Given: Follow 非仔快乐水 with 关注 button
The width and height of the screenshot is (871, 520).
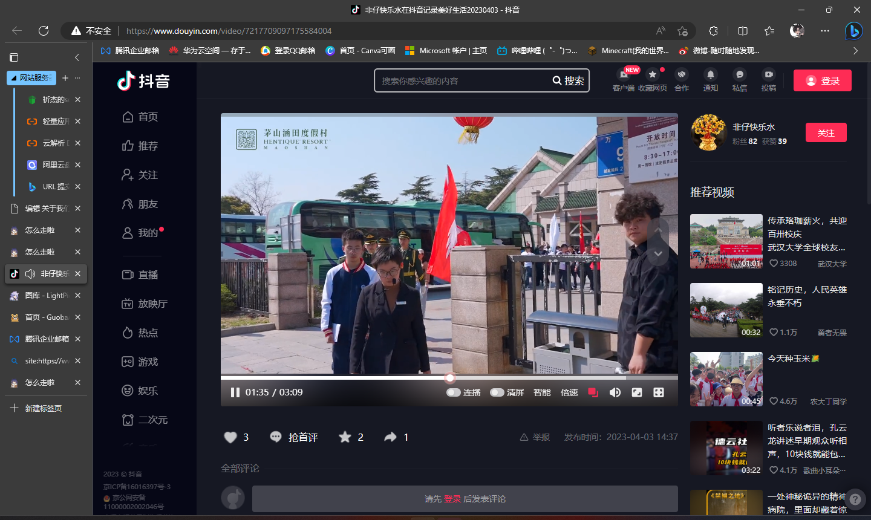Looking at the screenshot, I should (826, 132).
